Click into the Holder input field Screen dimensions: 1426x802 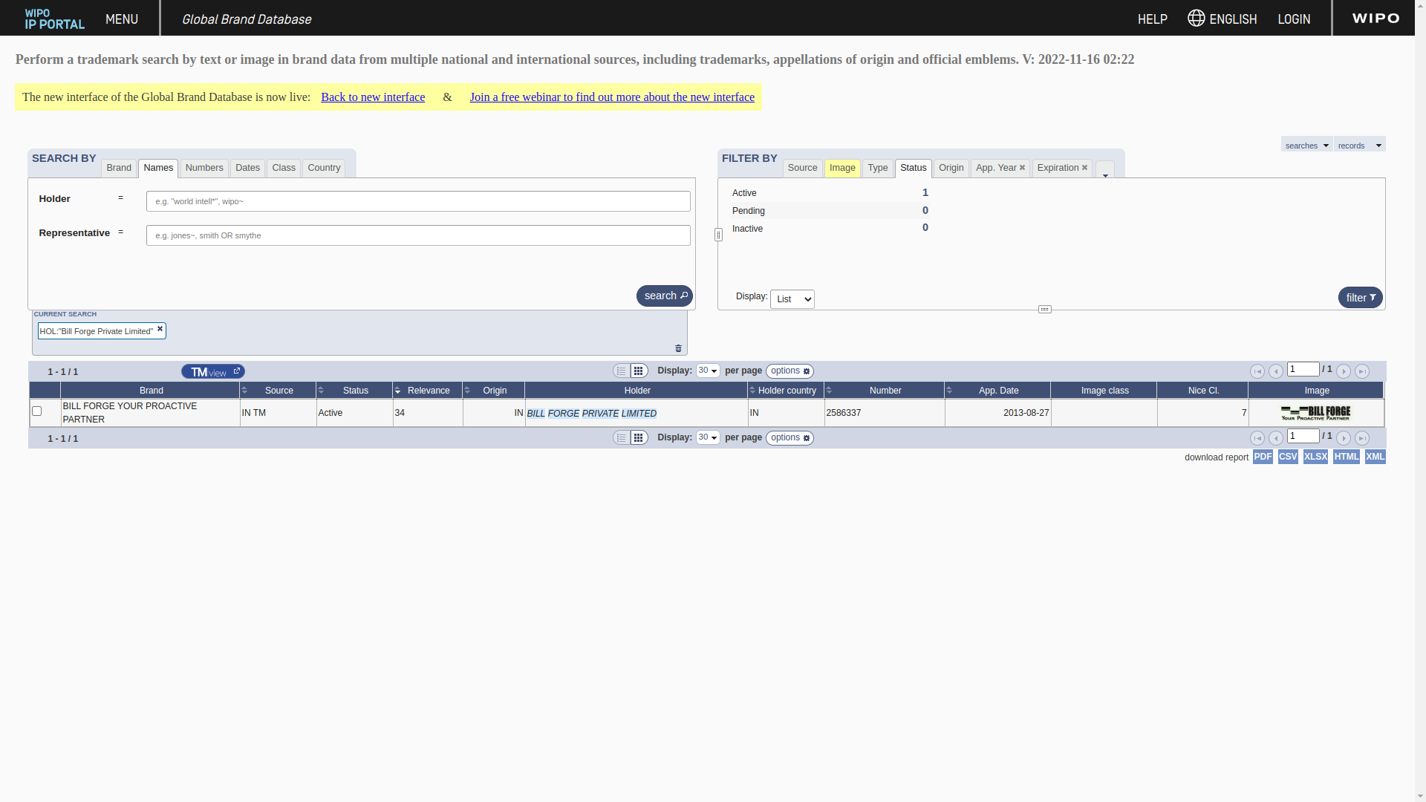pyautogui.click(x=418, y=201)
